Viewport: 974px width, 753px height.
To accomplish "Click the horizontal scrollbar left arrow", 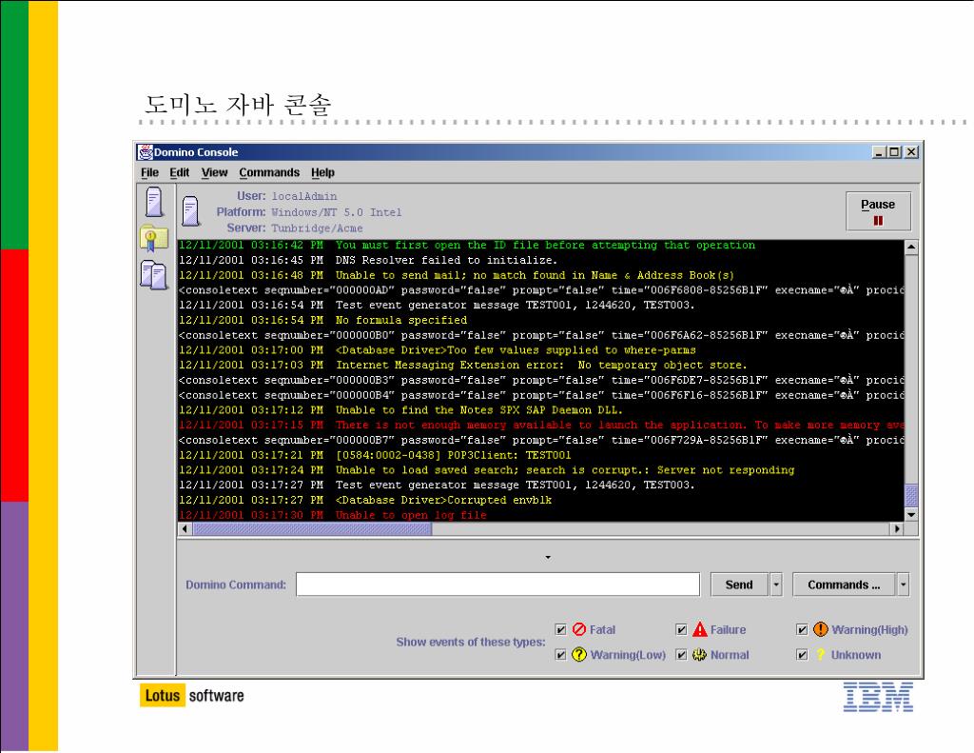I will 185,529.
